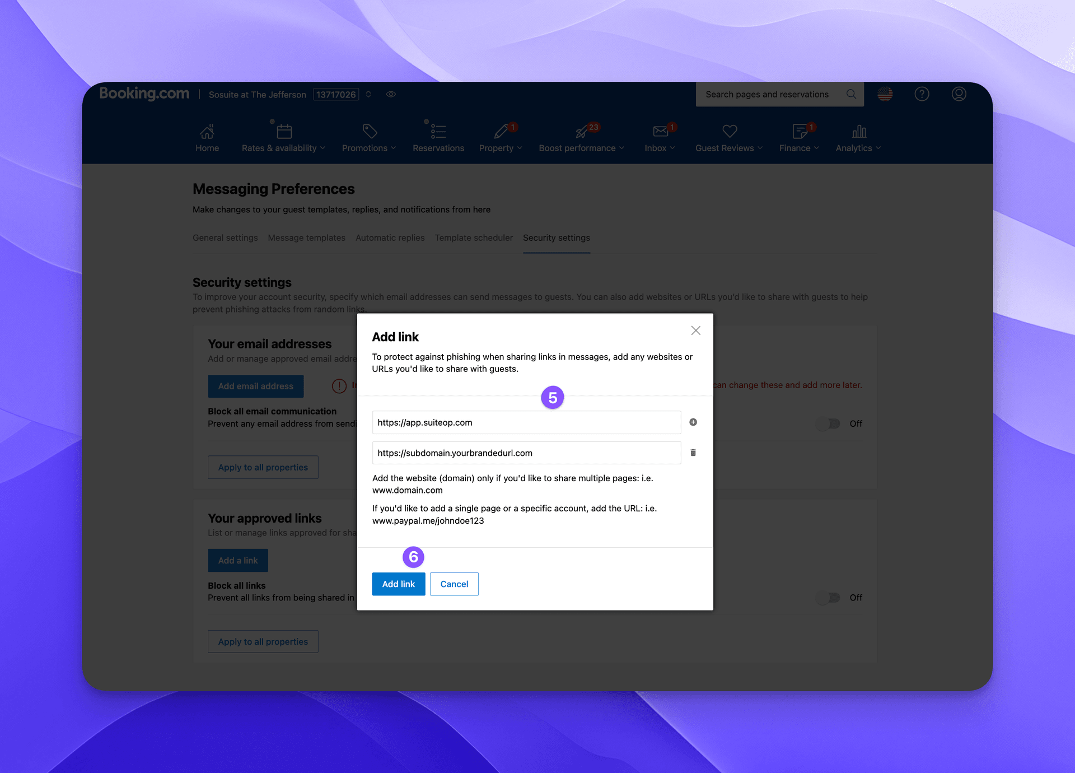The height and width of the screenshot is (773, 1075).
Task: Open the help question mark icon
Action: (922, 94)
